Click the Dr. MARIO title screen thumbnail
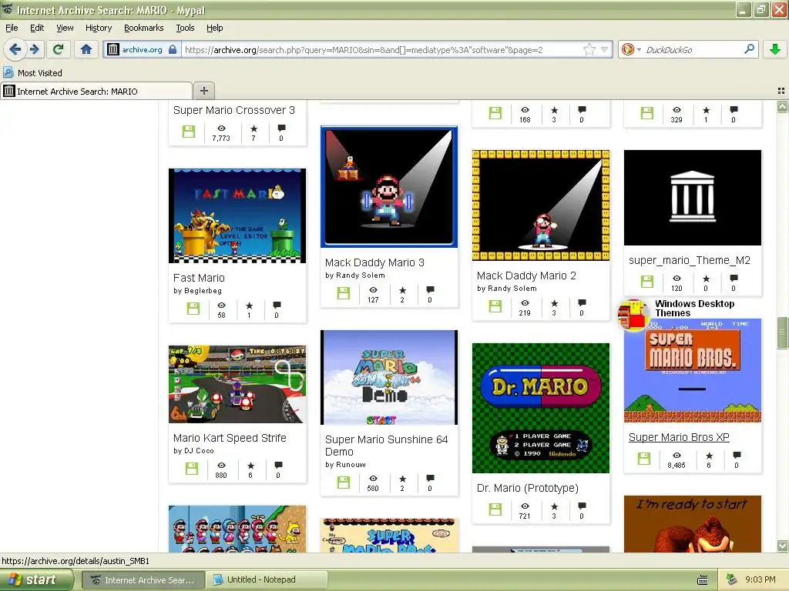The image size is (789, 591). (540, 408)
